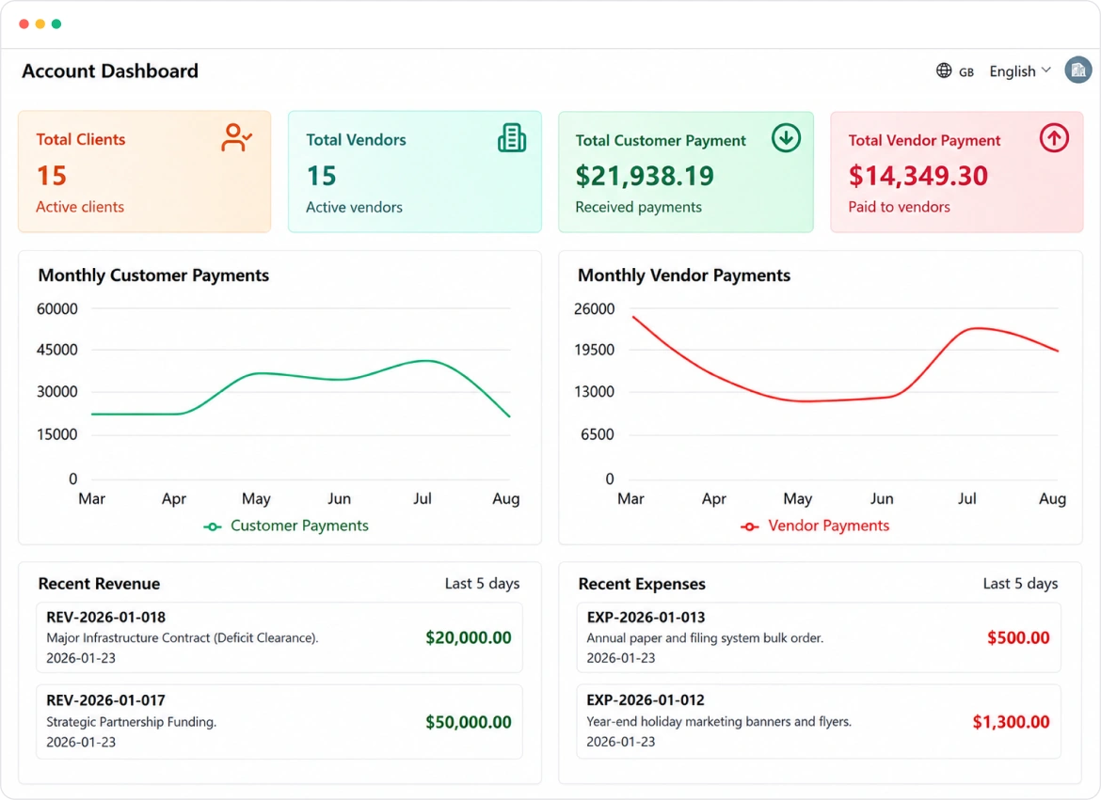
Task: Click the vendor payment up-arrow icon
Action: pyautogui.click(x=1054, y=138)
